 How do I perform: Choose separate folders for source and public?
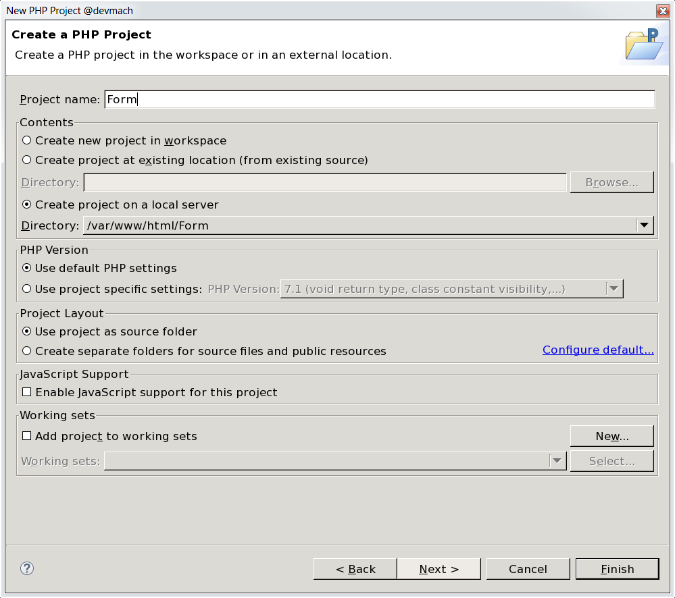tap(27, 351)
